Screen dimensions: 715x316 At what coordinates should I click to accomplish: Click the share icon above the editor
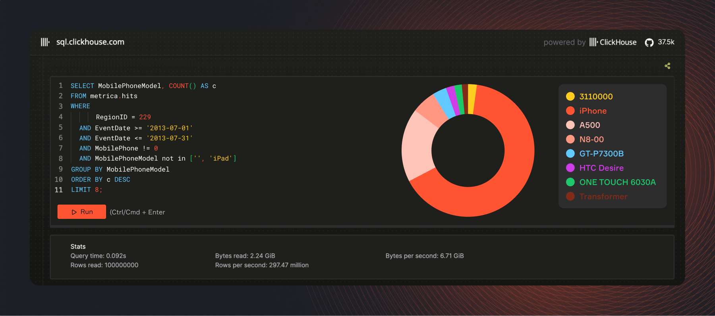[667, 66]
